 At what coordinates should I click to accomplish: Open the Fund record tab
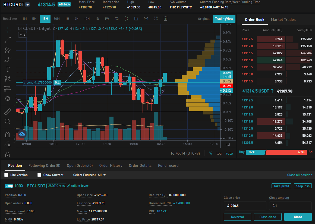168,165
